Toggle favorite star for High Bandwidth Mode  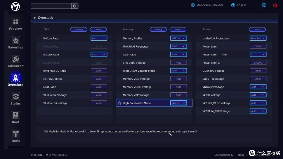pos(119,103)
